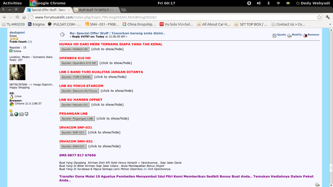
Task: Modify this post
Action: pos(295,35)
